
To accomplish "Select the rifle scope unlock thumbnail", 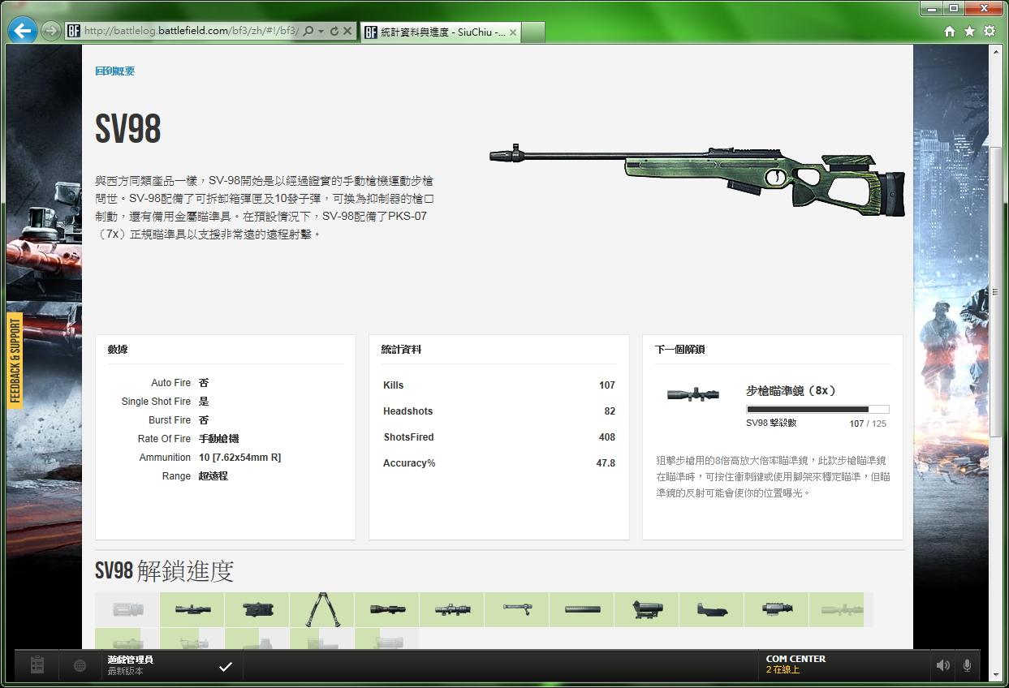I will tap(192, 609).
